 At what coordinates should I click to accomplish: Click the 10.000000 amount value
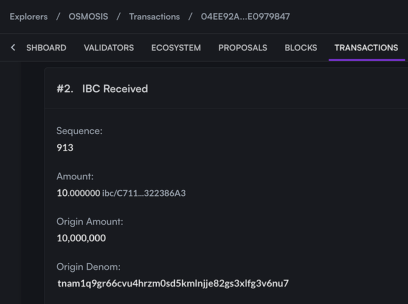click(x=78, y=193)
